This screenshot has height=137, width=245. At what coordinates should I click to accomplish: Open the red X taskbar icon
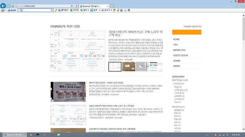coord(52,135)
